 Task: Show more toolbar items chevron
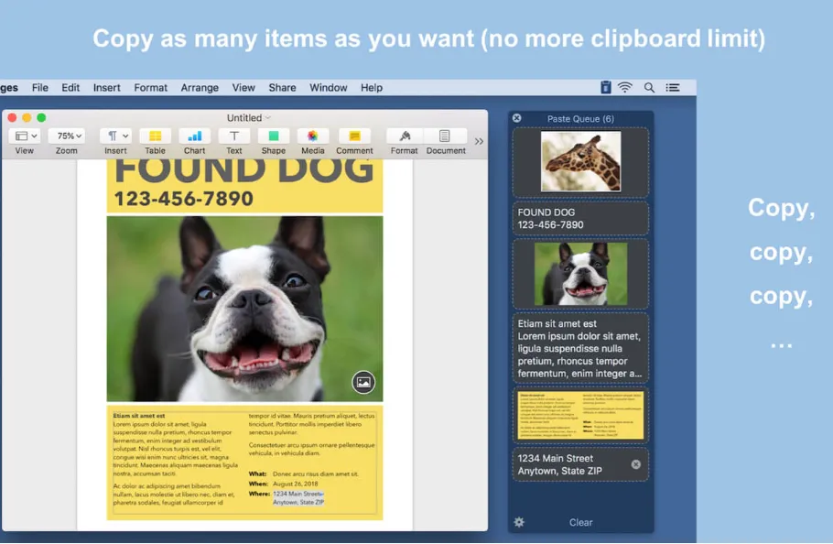click(479, 141)
